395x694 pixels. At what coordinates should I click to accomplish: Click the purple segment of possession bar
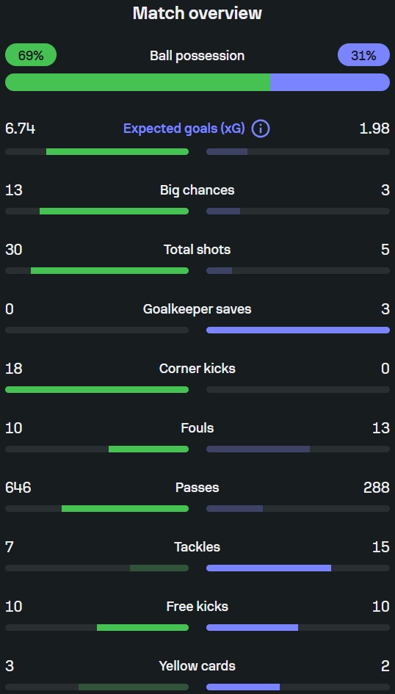330,82
